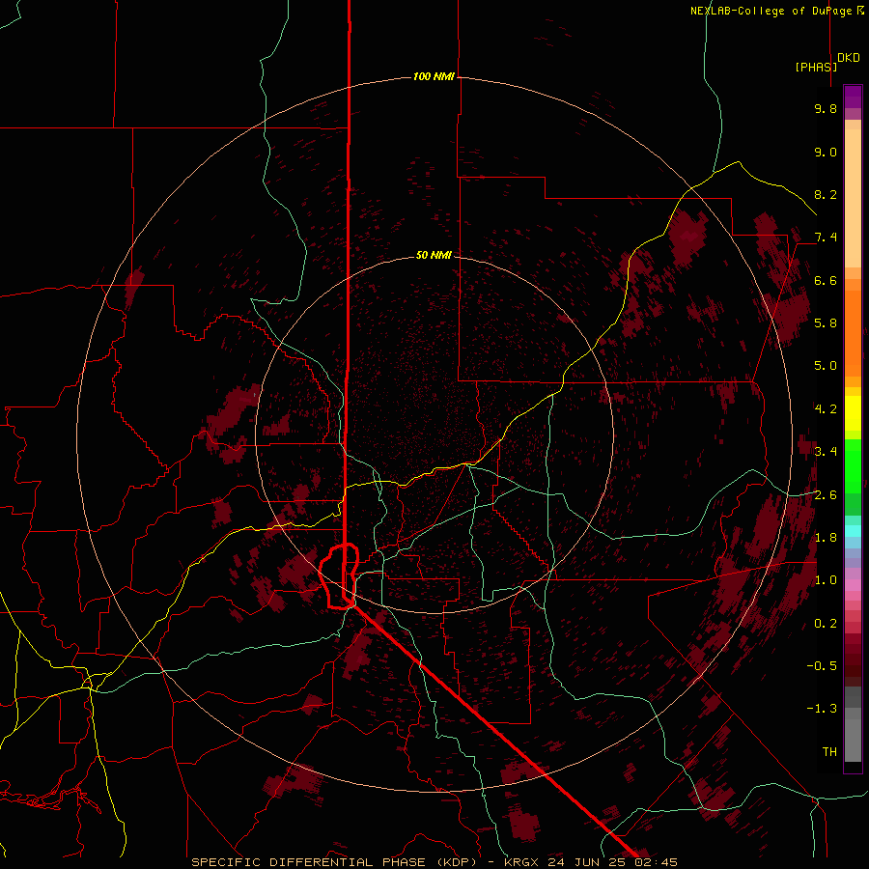The width and height of the screenshot is (869, 869).
Task: Click the 1.8 legend value
Action: coord(826,537)
